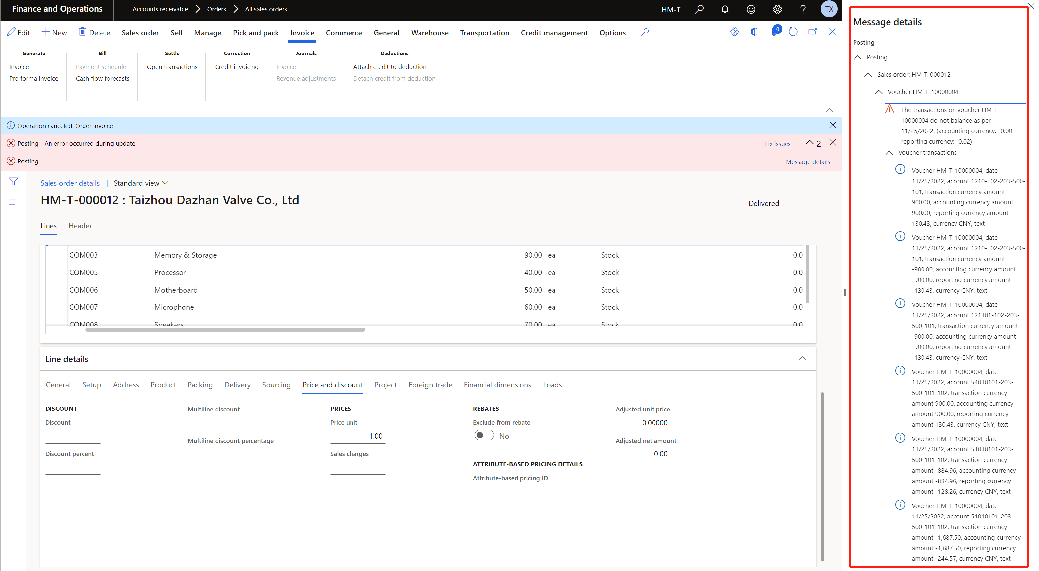1039x571 pixels.
Task: Open notifications via the bell icon
Action: click(x=724, y=9)
